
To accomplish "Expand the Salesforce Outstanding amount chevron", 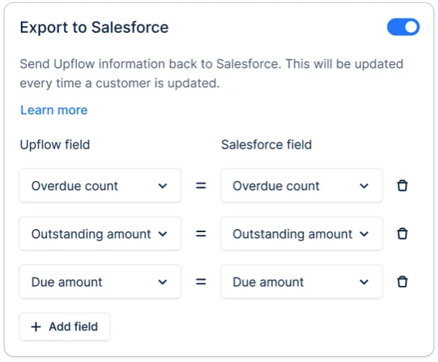I will click(364, 234).
